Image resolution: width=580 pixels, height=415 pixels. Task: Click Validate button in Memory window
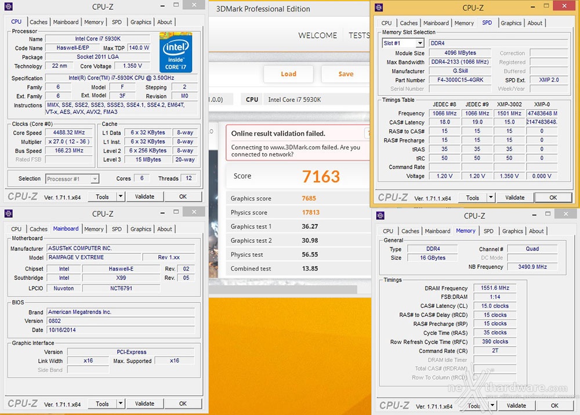click(516, 405)
